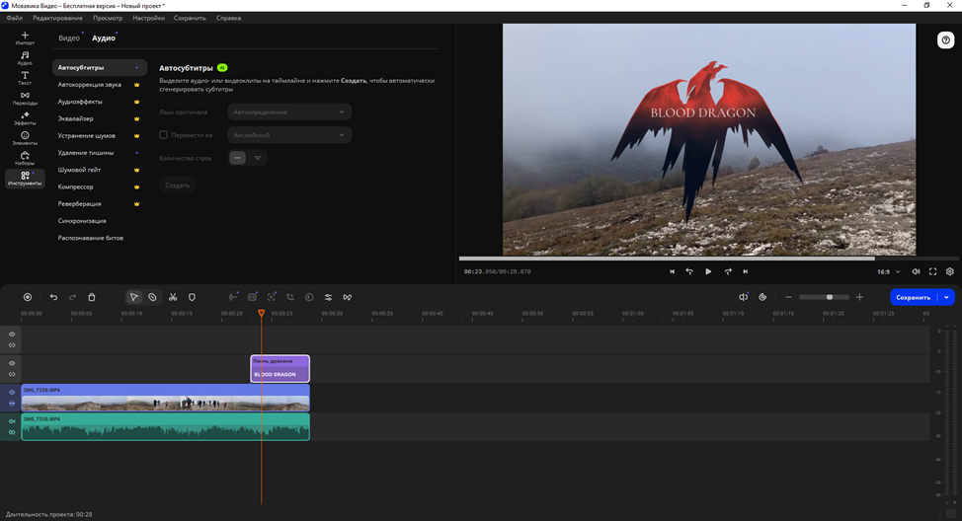962x521 pixels.
Task: Open the clip properties sliders icon
Action: pyautogui.click(x=328, y=297)
